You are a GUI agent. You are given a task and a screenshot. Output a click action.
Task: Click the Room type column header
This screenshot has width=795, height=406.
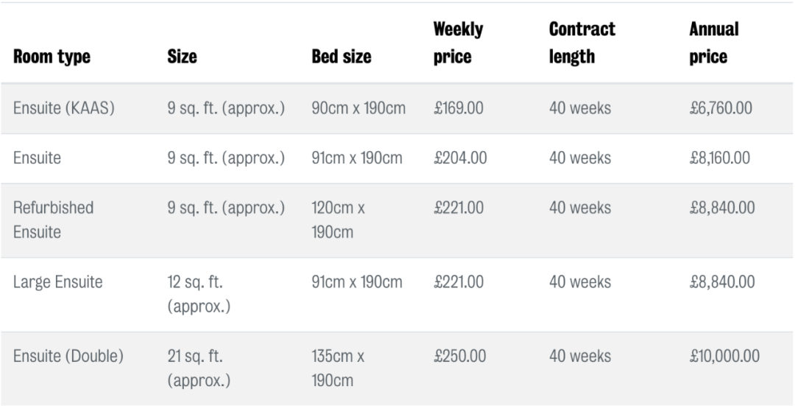click(x=52, y=57)
